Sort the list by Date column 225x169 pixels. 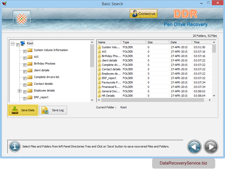[180, 42]
